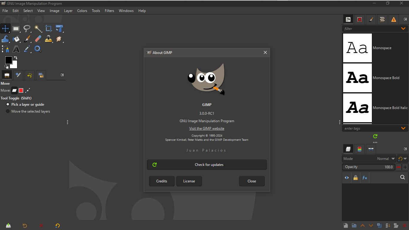Screen dimensions: 409x230
Task: Close About GIMP dialog with X
Action: 265,52
